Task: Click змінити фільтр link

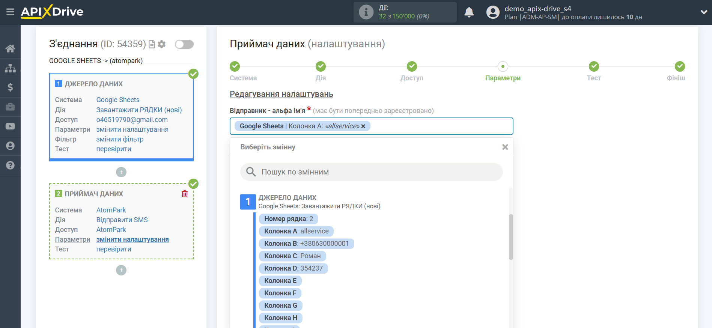Action: (x=120, y=139)
